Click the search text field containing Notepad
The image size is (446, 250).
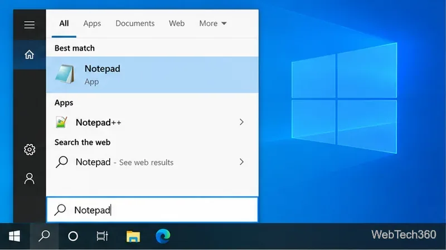coord(152,210)
